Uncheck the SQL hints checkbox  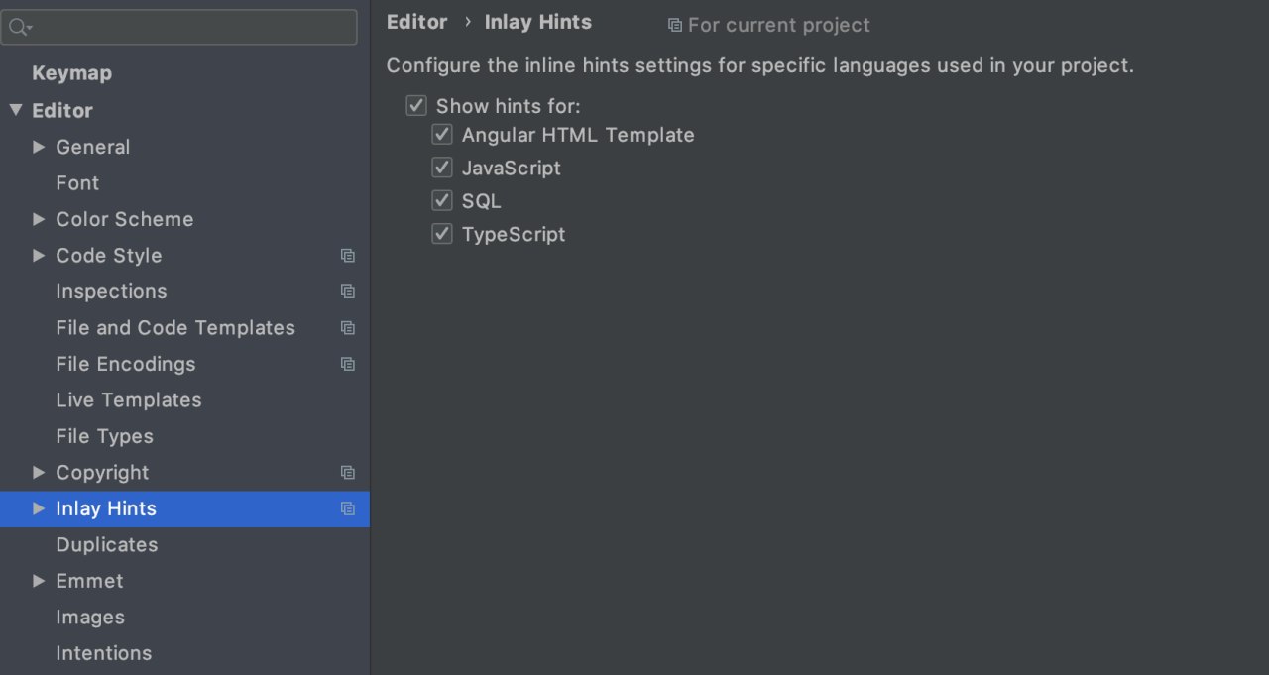click(x=442, y=201)
